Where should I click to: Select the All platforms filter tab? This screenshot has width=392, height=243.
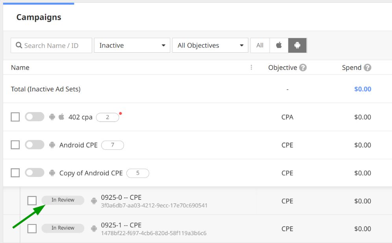(260, 45)
